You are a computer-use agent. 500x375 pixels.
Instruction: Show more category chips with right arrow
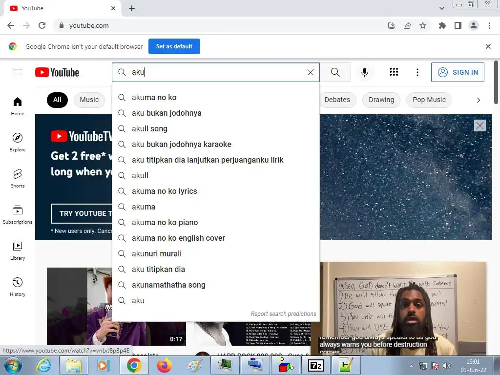[x=478, y=100]
